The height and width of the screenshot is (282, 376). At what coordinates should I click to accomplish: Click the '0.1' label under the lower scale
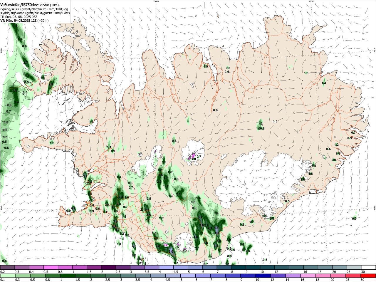(x=3, y=280)
